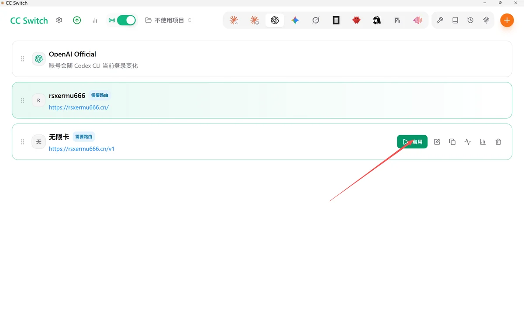Image resolution: width=524 pixels, height=329 pixels.
Task: Duplicate the 无限卡 provider
Action: pos(452,142)
